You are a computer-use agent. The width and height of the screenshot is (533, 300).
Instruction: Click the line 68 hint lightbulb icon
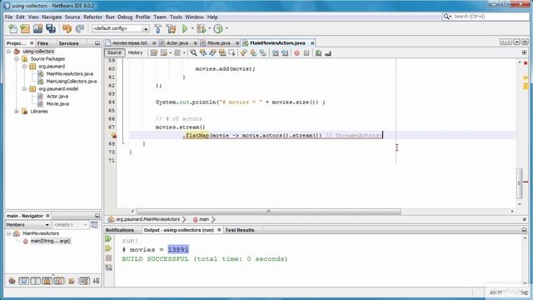(x=114, y=135)
